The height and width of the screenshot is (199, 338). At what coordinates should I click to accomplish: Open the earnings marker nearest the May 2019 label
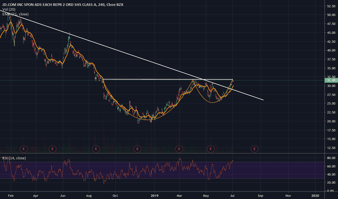click(x=211, y=149)
